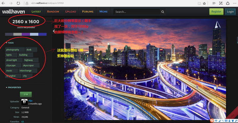Open the Sogou skin shirt icon
This screenshot has width=238, height=123.
(232, 121)
